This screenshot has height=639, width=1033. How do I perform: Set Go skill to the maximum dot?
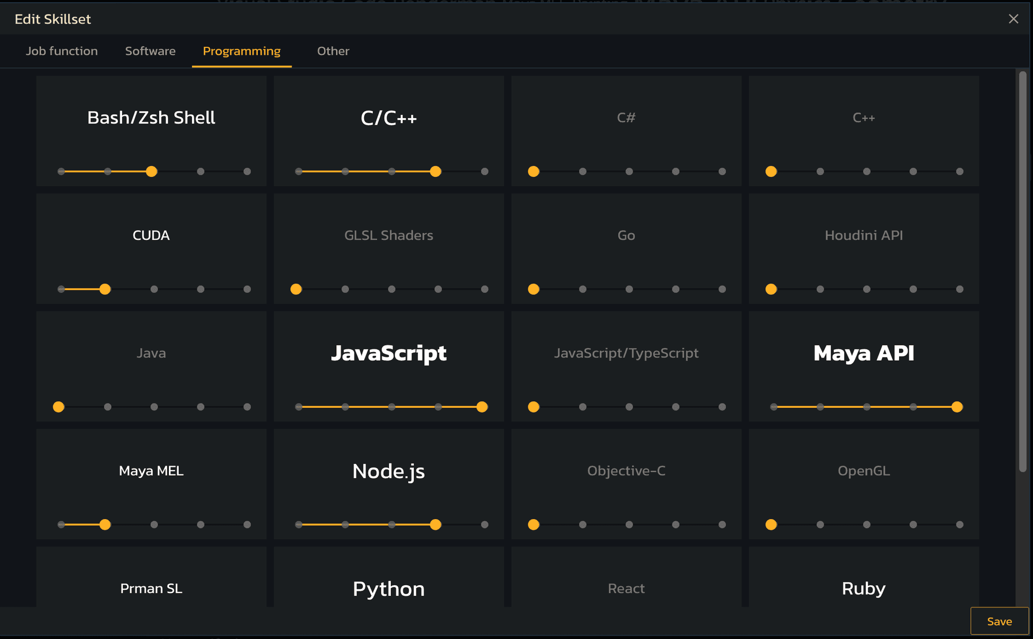pyautogui.click(x=722, y=289)
